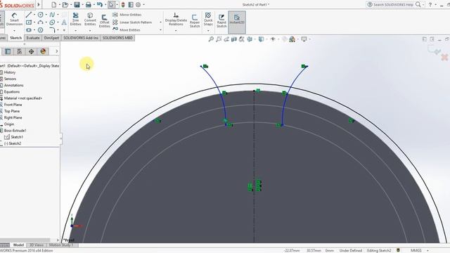Click Convert Entities tool
This screenshot has height=253, width=450.
click(90, 19)
